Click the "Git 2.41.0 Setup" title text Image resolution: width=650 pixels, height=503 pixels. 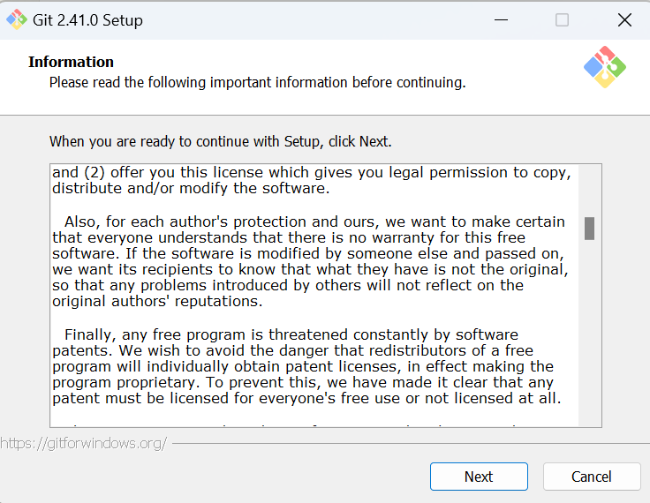point(88,20)
